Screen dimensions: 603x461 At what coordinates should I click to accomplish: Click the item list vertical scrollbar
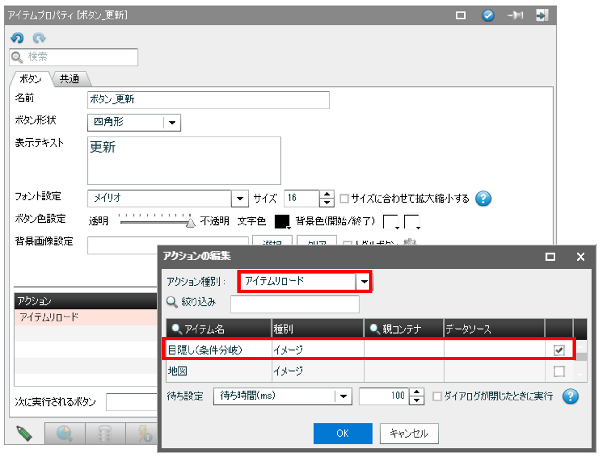[581, 361]
